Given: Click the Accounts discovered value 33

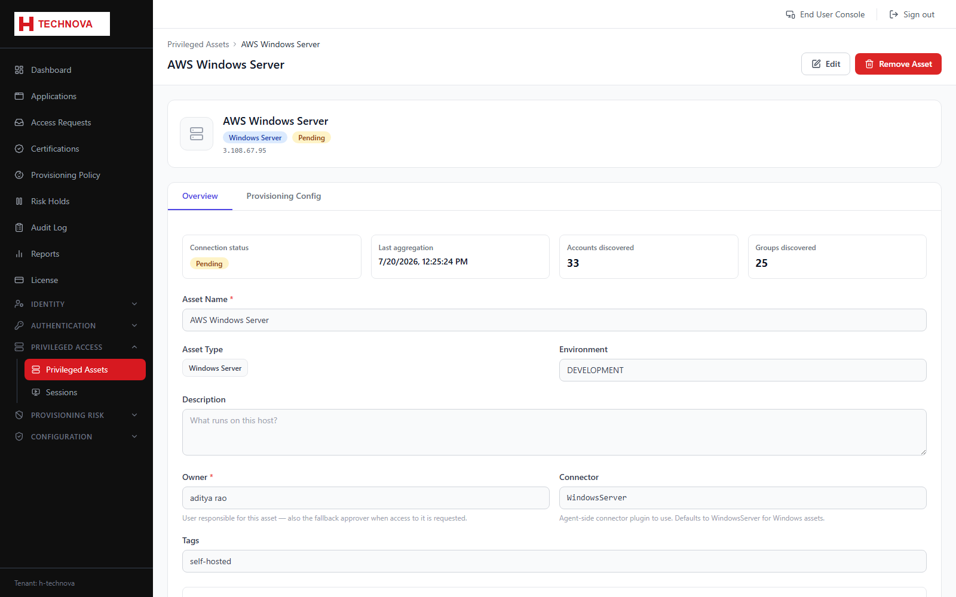Looking at the screenshot, I should [x=573, y=263].
